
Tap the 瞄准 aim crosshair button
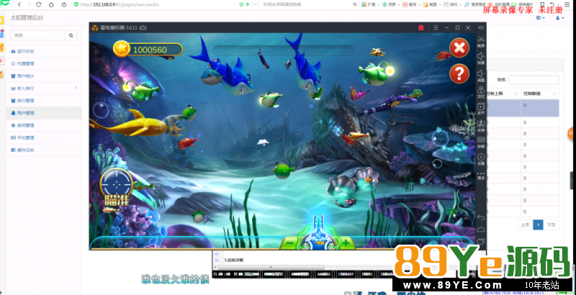[x=116, y=187]
